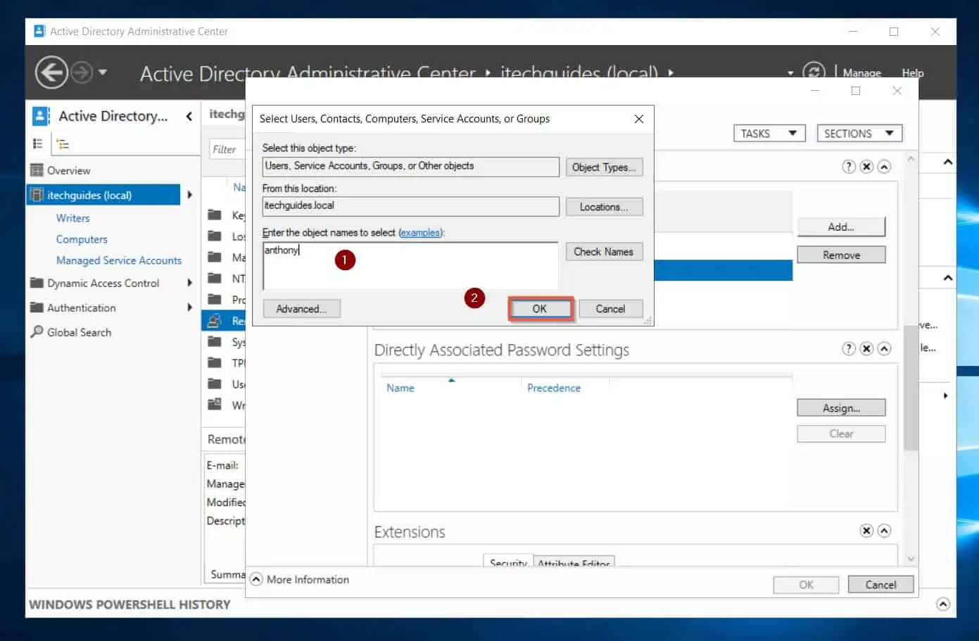Expand Windows PowerShell History panel
This screenshot has width=979, height=641.
point(943,604)
